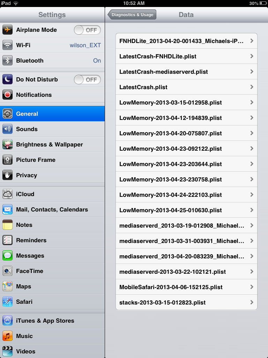
Task: Tap the Reminders checklist icon
Action: click(x=7, y=240)
